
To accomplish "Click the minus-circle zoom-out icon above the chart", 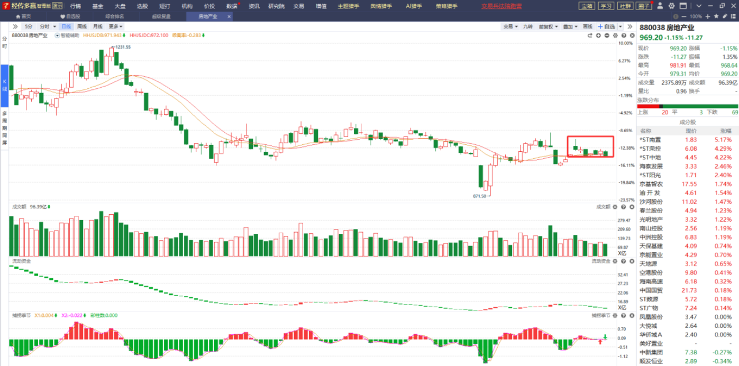I will click(x=607, y=35).
